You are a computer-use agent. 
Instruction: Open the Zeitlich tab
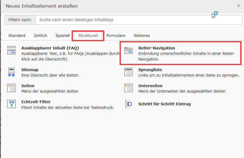point(41,36)
